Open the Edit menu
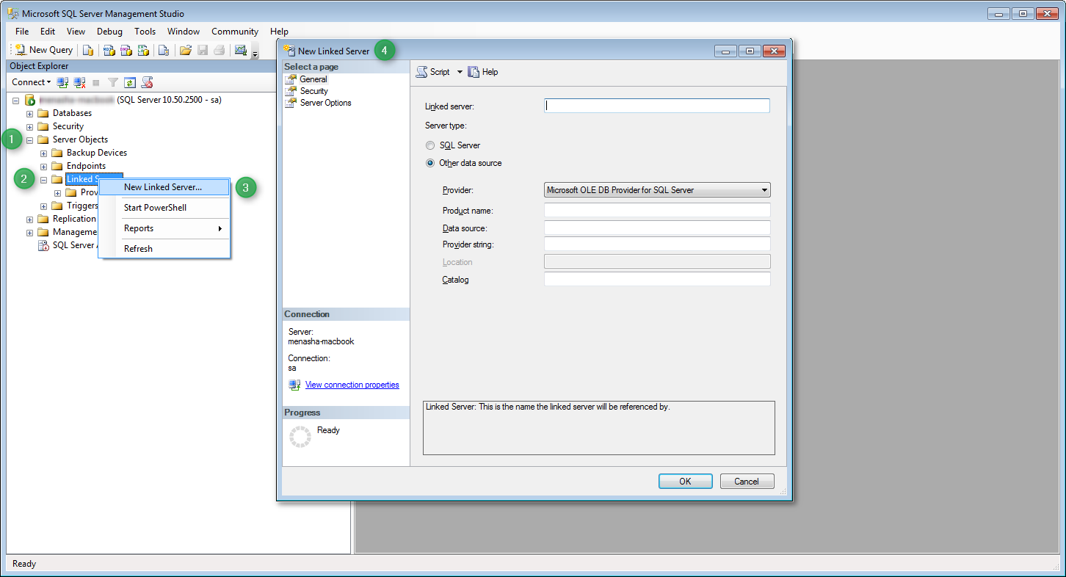 coord(48,32)
